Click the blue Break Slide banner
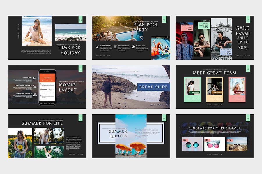The width and height of the screenshot is (262, 174). (x=153, y=87)
